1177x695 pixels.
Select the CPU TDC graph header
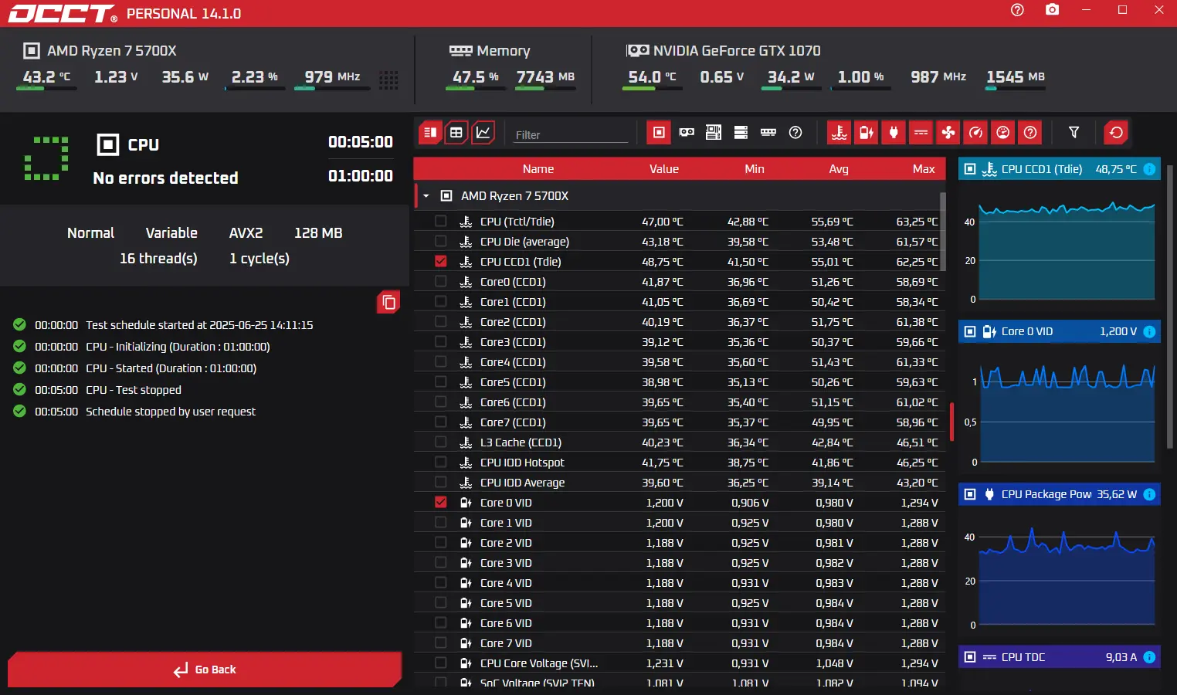pyautogui.click(x=1060, y=657)
